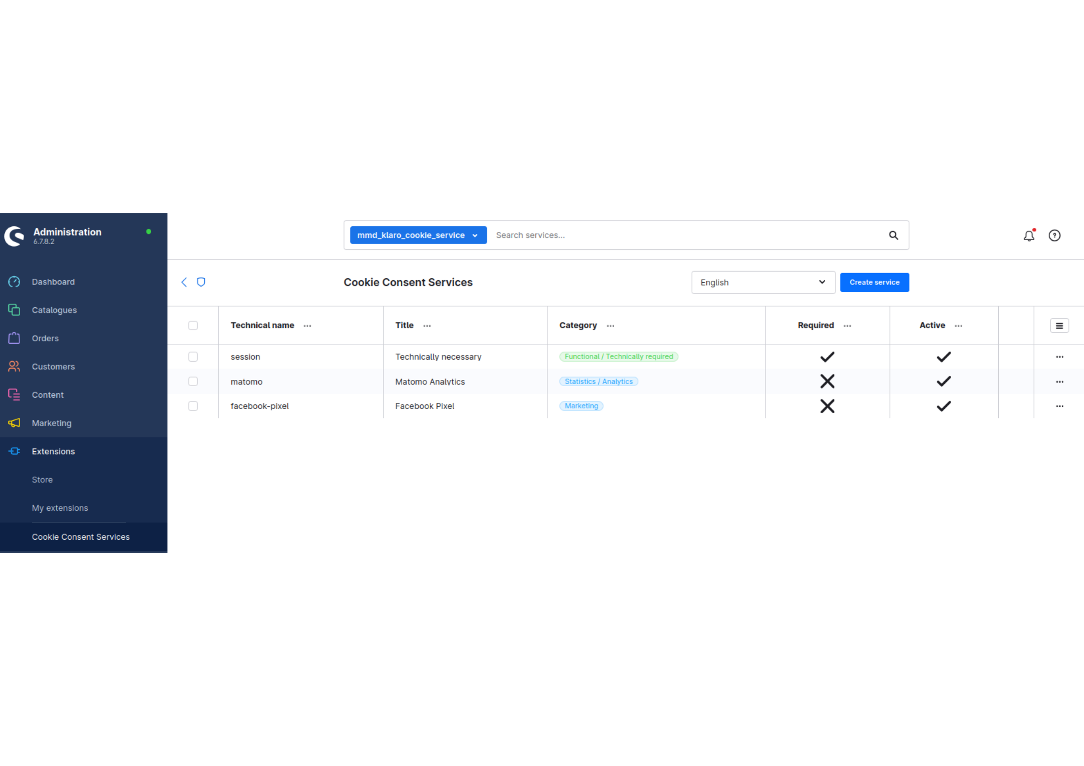Open Required column options
This screenshot has width=1084, height=766.
pos(847,326)
